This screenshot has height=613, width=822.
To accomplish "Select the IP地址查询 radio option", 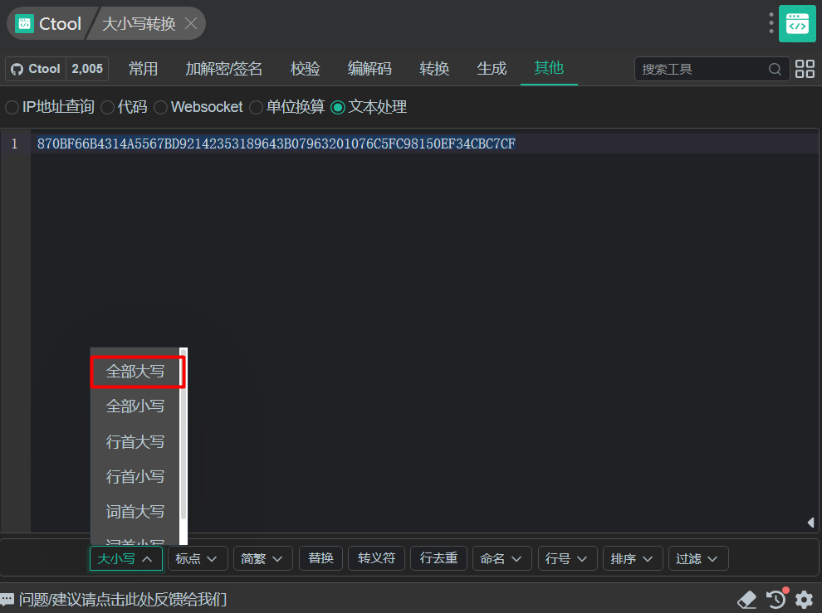I will [x=12, y=107].
